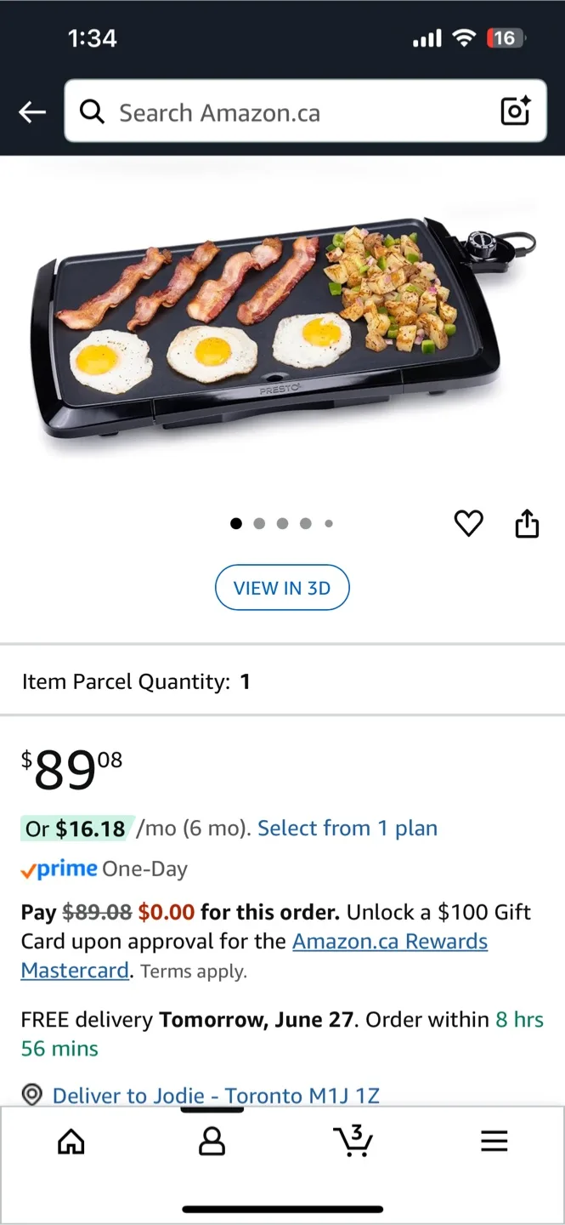Toggle the wishlist heart for this griddle
The width and height of the screenshot is (565, 1225).
[468, 523]
